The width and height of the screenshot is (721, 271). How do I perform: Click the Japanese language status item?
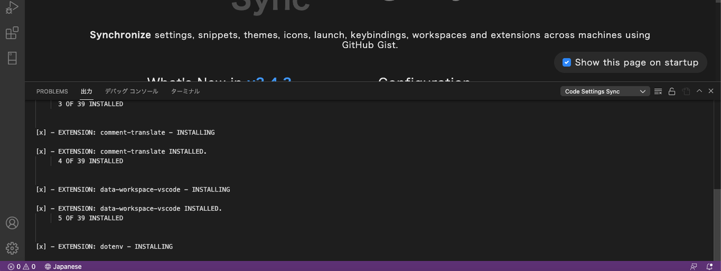click(63, 266)
